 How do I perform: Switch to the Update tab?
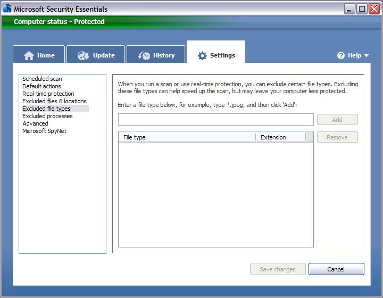[96, 54]
